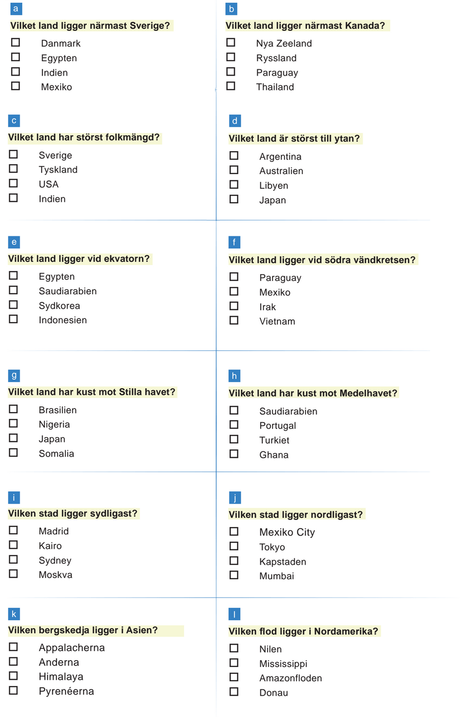Click the blue question badge "j"
Screen dimensions: 461x717
[235, 498]
